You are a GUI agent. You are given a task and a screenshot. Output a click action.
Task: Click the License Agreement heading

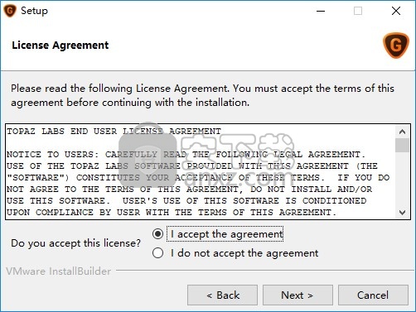pyautogui.click(x=60, y=46)
